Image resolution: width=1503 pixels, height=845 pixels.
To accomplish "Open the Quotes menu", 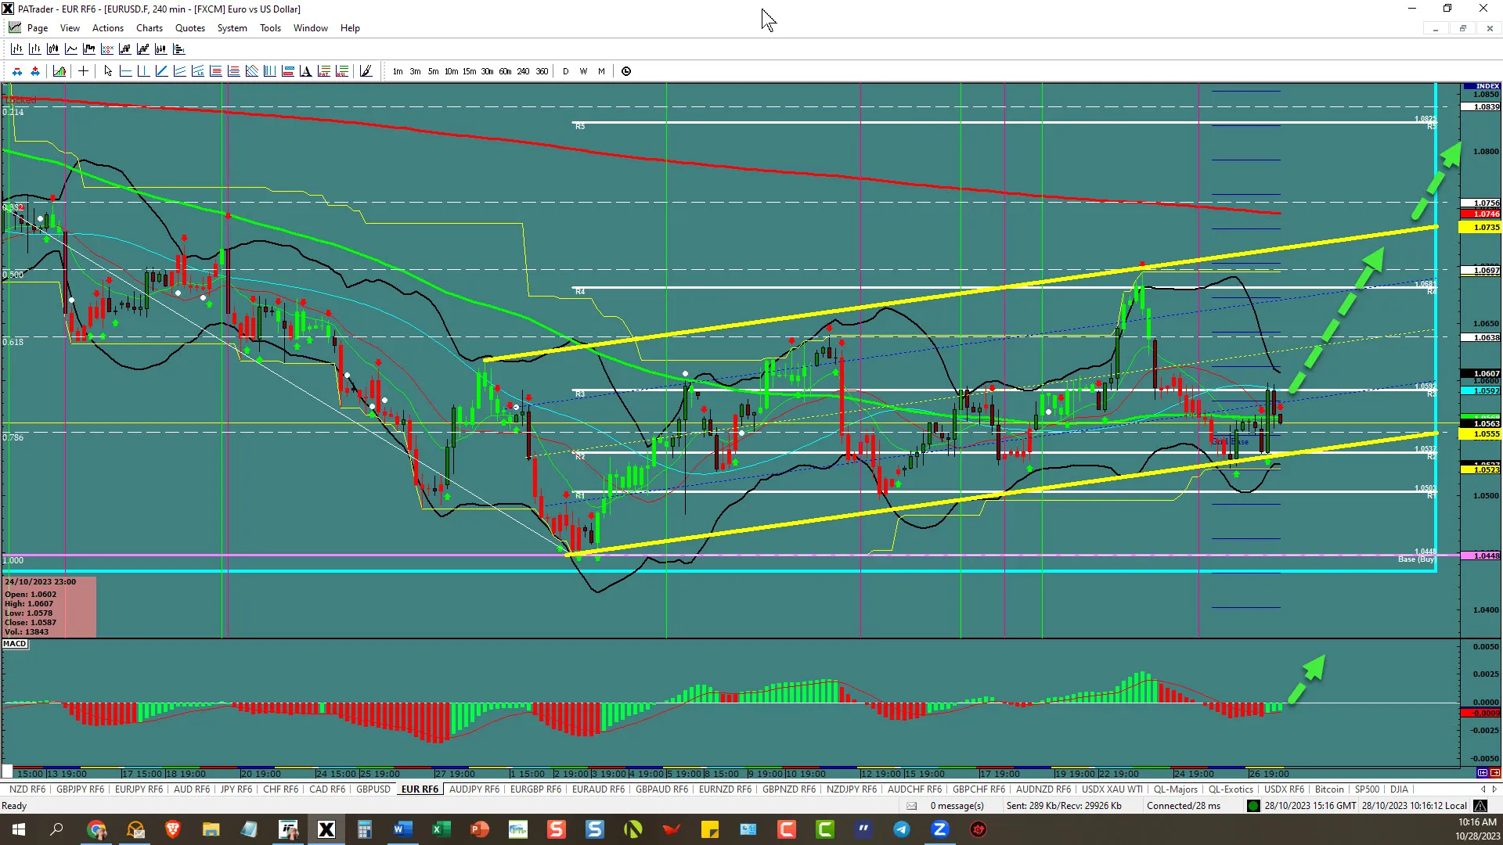I will pyautogui.click(x=190, y=28).
